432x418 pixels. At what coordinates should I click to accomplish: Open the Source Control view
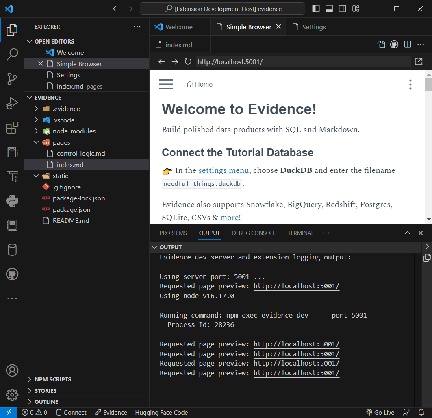(12, 78)
